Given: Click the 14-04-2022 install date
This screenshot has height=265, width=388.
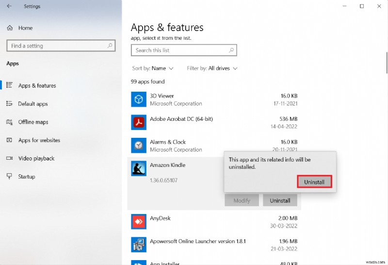Looking at the screenshot, I should tap(284, 127).
